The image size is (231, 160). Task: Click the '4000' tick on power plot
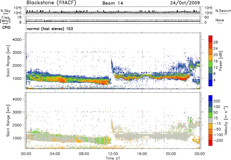pos(17,40)
